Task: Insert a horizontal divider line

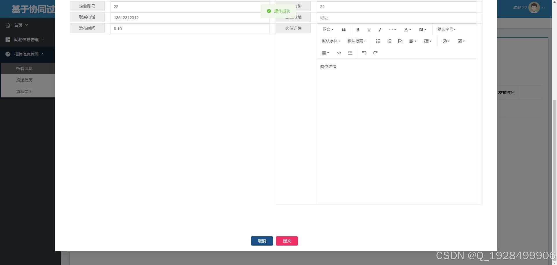Action: pyautogui.click(x=350, y=53)
